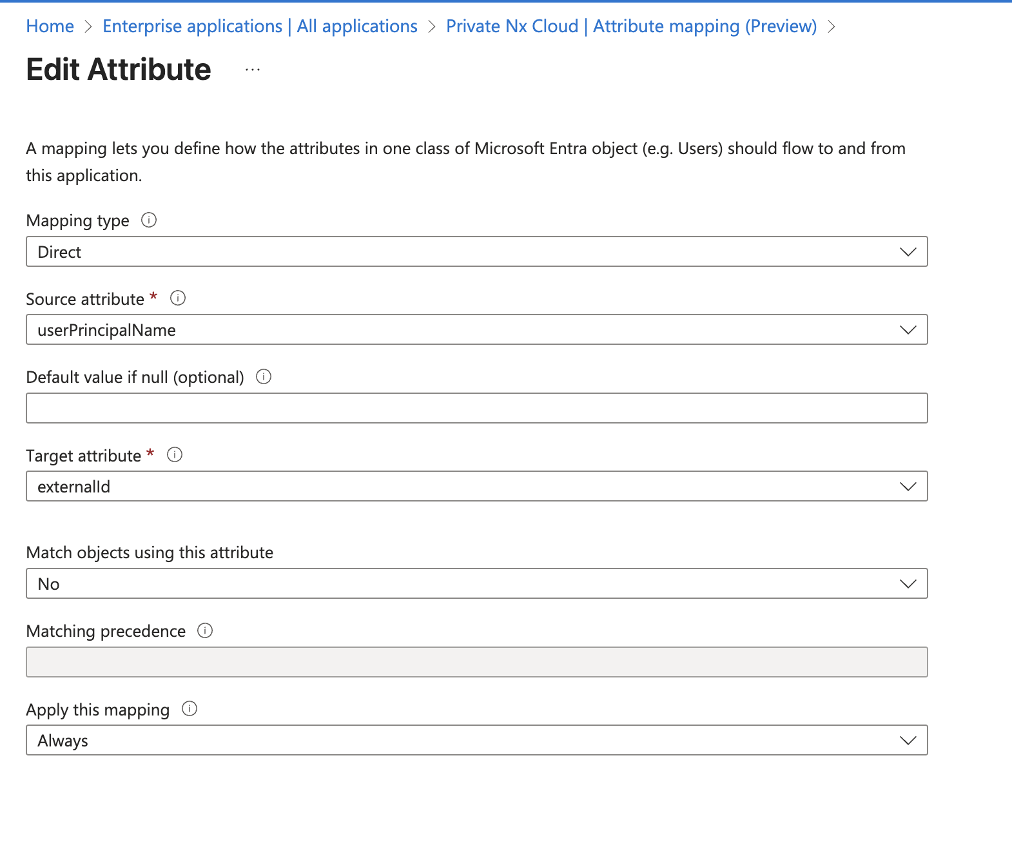Expand the Match objects using this attribute dropdown
Image resolution: width=1012 pixels, height=847 pixels.
coord(477,584)
